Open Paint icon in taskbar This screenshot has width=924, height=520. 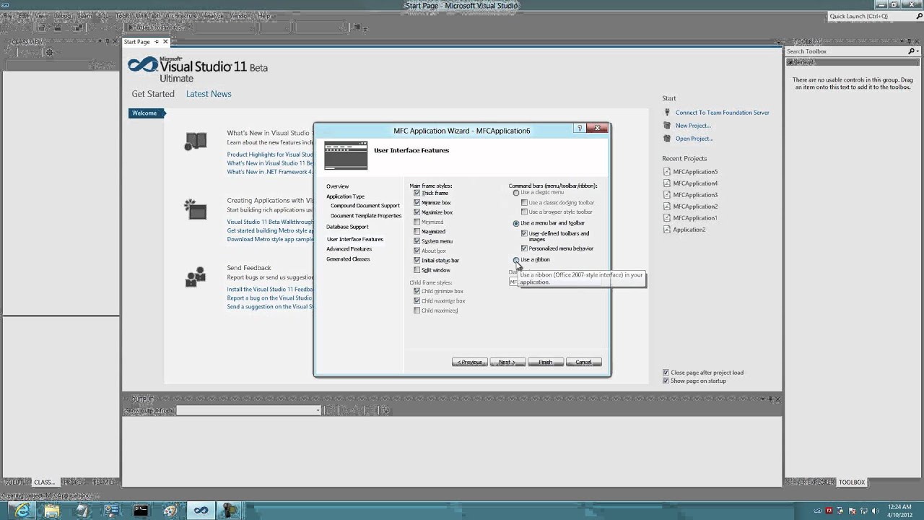[x=170, y=511]
